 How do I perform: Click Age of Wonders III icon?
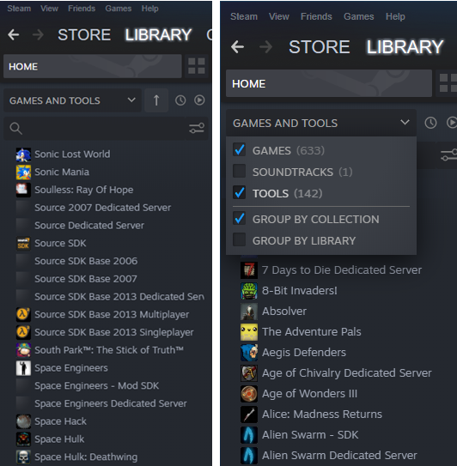249,394
